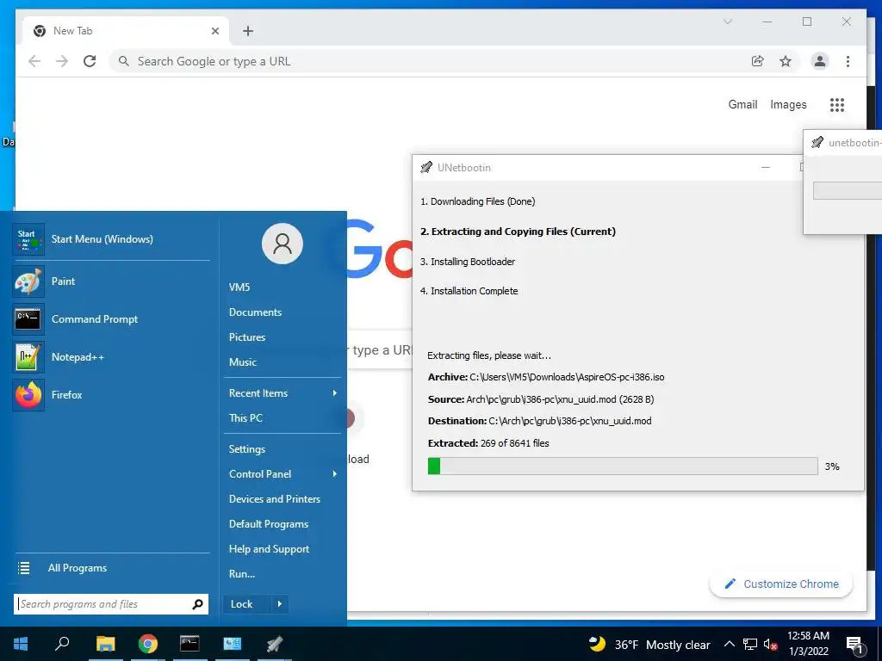
Task: Minimize the UNetbootin window
Action: [766, 168]
